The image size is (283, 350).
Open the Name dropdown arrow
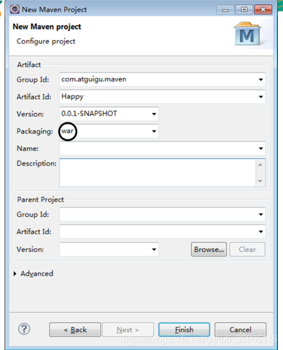click(261, 148)
